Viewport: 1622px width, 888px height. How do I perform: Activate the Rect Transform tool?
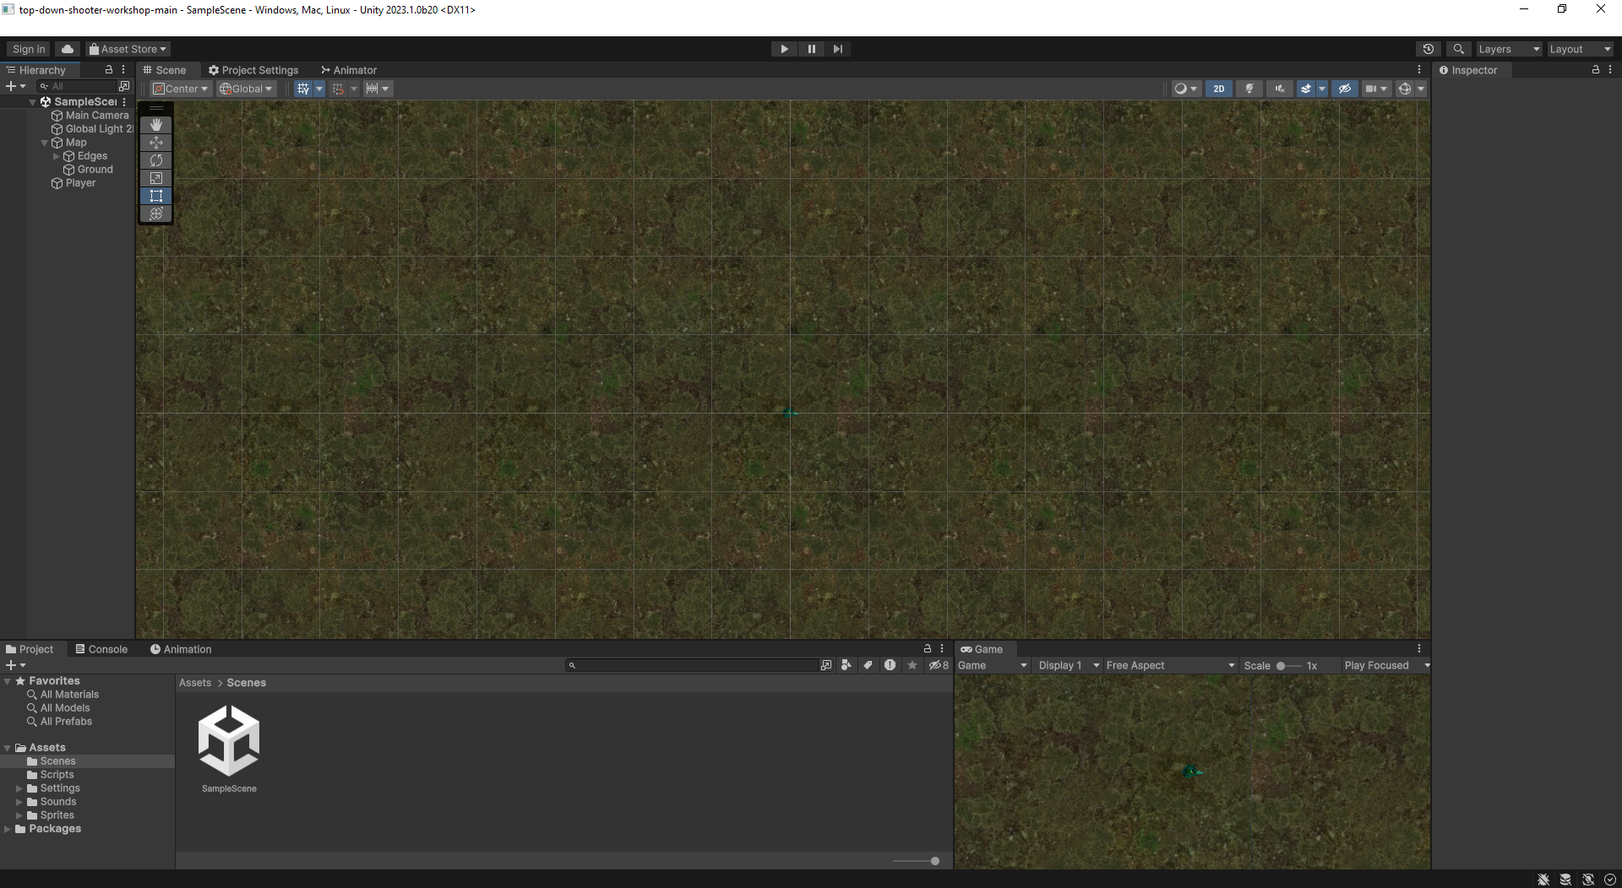click(155, 196)
